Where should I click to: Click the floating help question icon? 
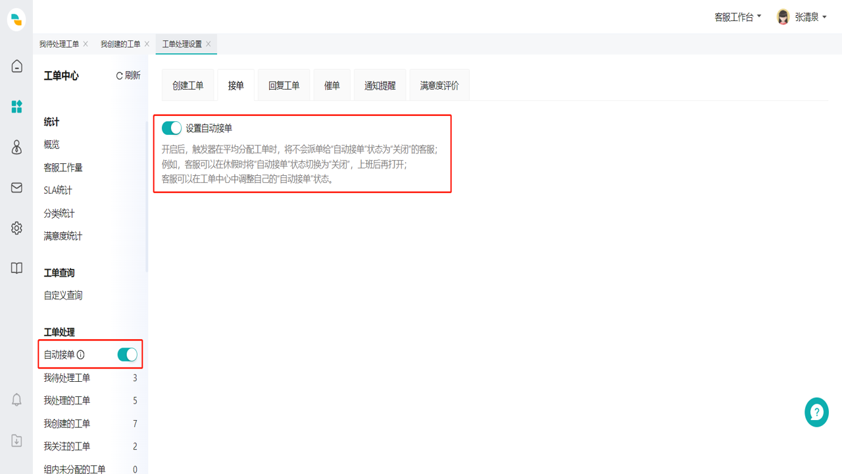click(816, 412)
